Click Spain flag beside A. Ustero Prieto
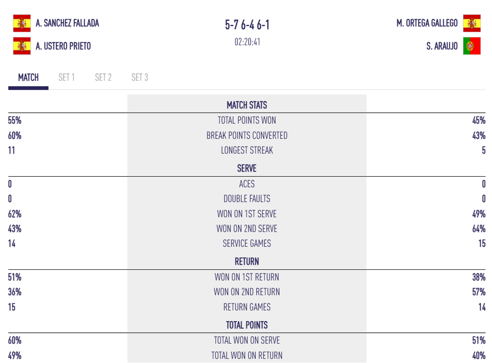Screen dimensions: 492x363 tap(22, 46)
